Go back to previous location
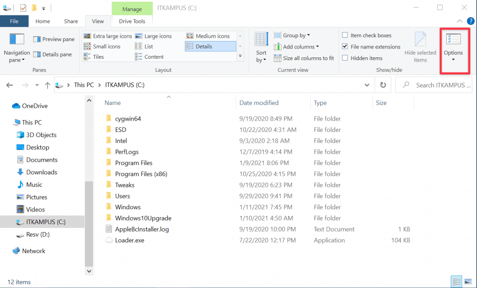 pos(10,85)
